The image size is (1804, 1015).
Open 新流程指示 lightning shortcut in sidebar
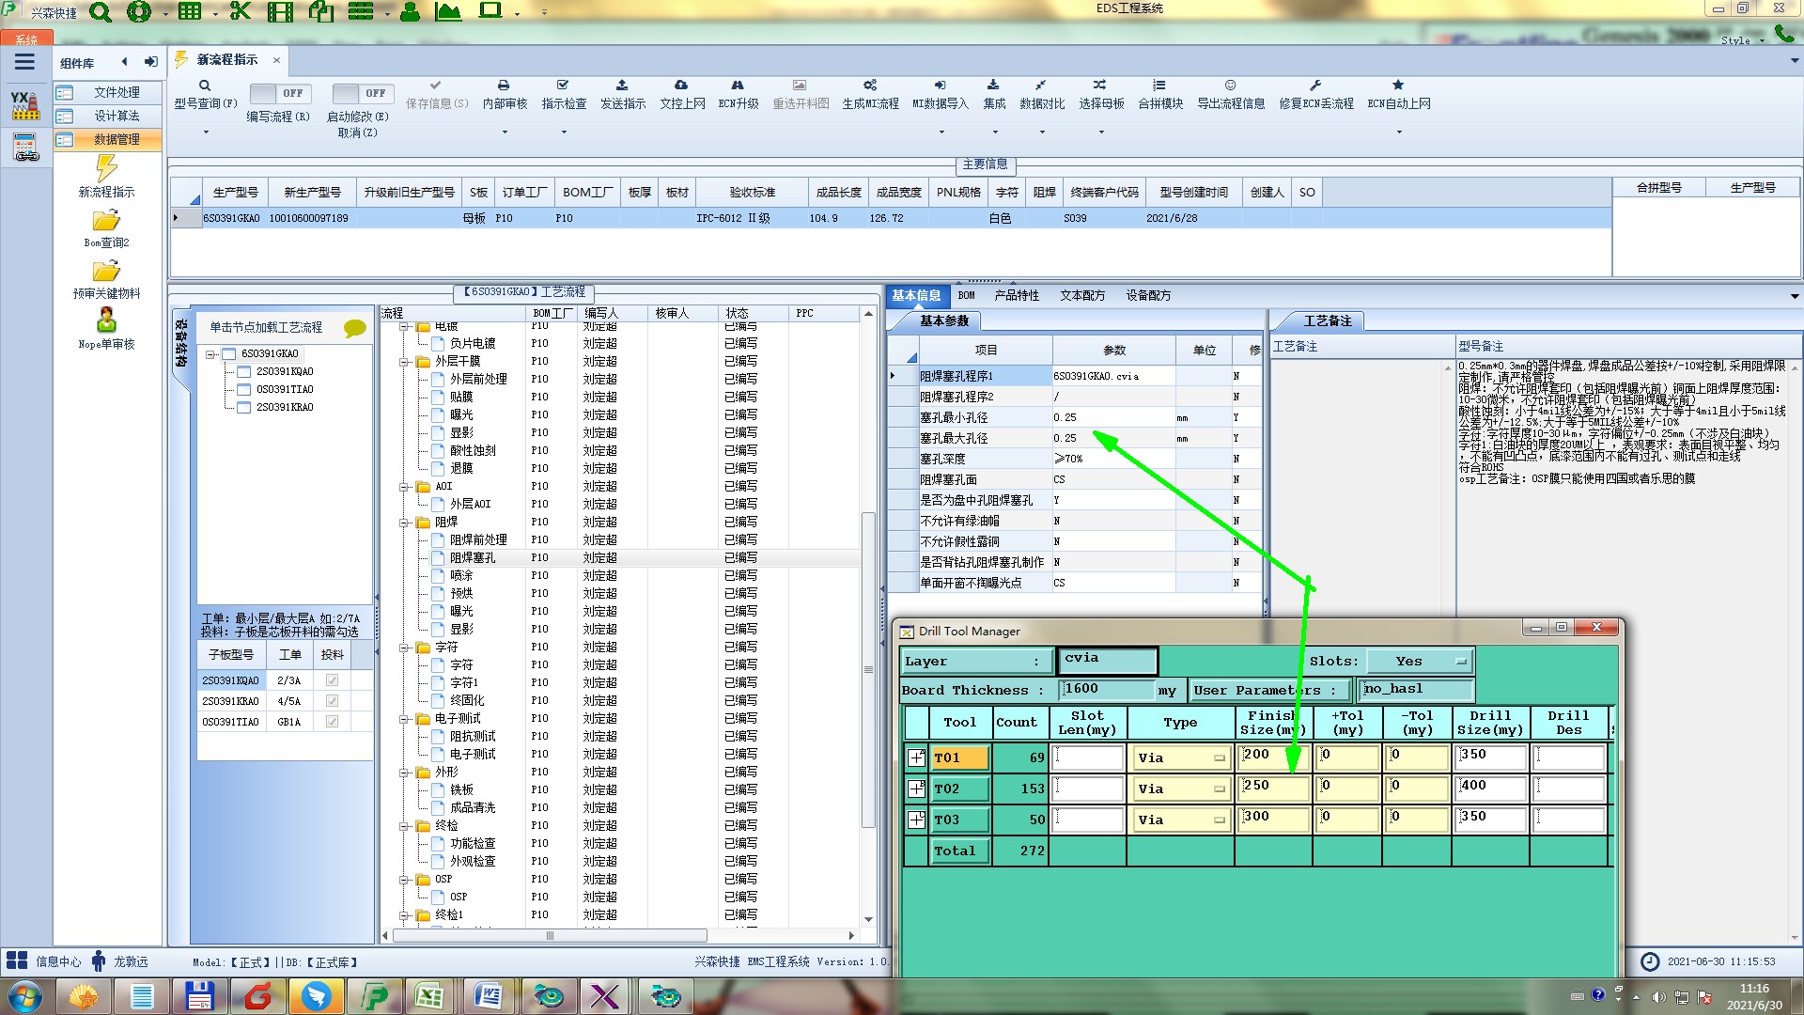coord(106,176)
